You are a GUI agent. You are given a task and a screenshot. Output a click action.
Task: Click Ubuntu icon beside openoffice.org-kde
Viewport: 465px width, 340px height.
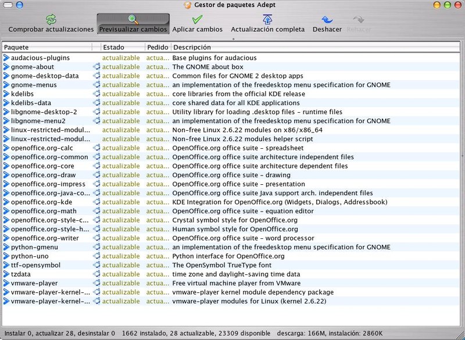pyautogui.click(x=96, y=202)
